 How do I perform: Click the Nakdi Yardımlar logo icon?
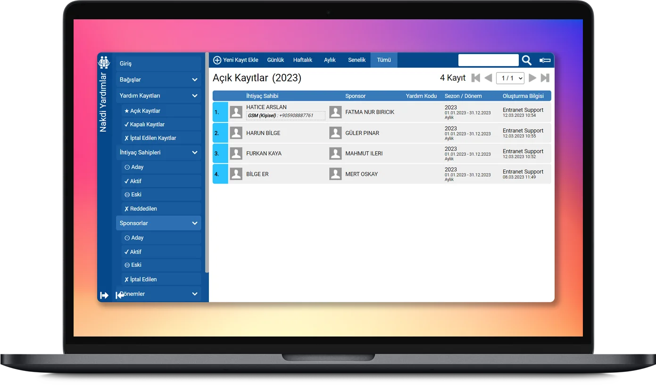(x=104, y=62)
